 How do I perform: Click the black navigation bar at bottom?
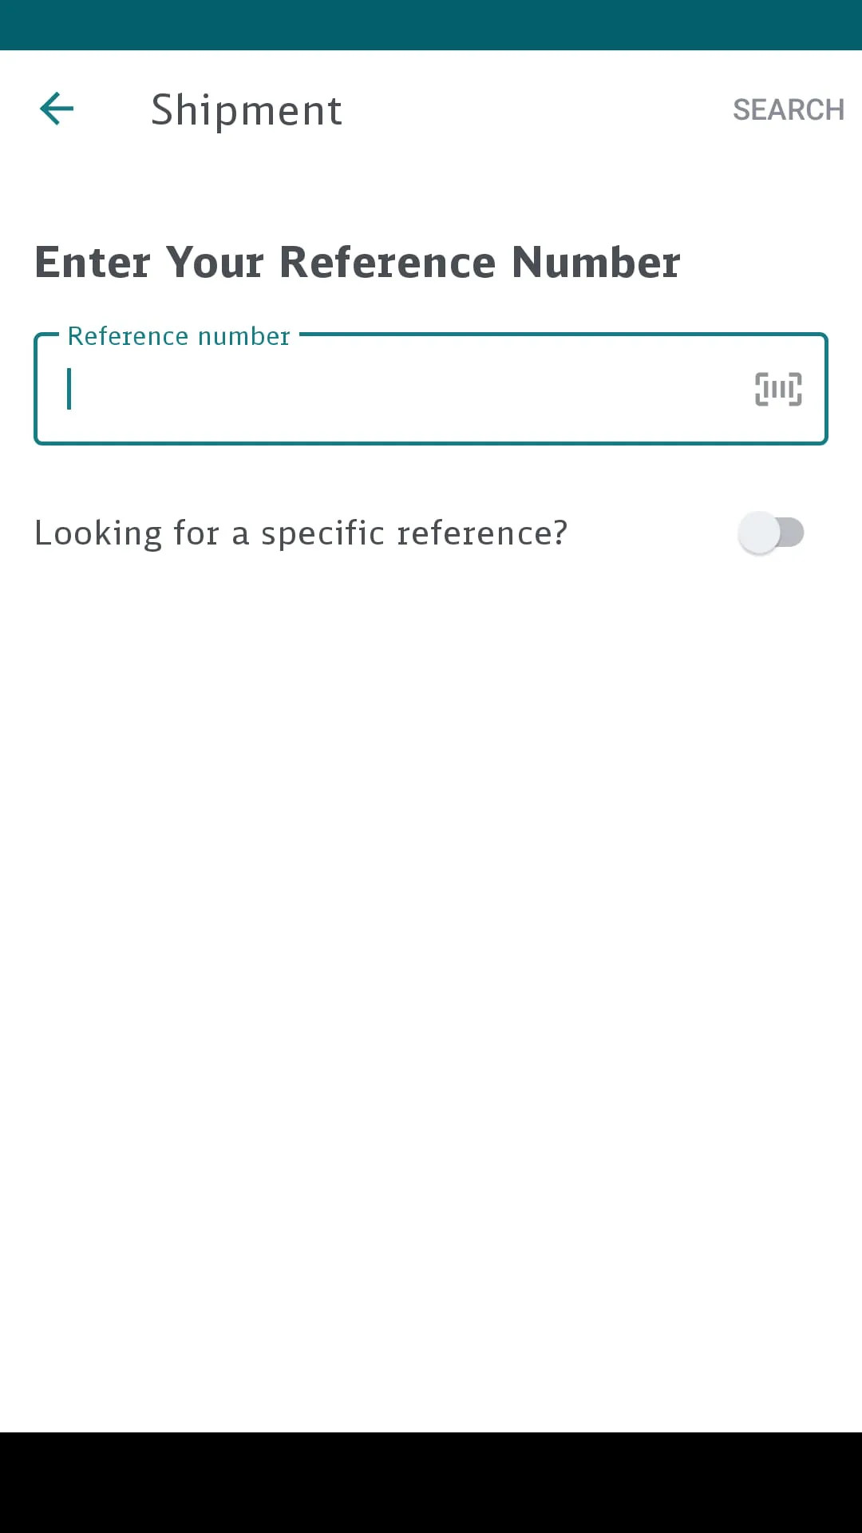(431, 1482)
